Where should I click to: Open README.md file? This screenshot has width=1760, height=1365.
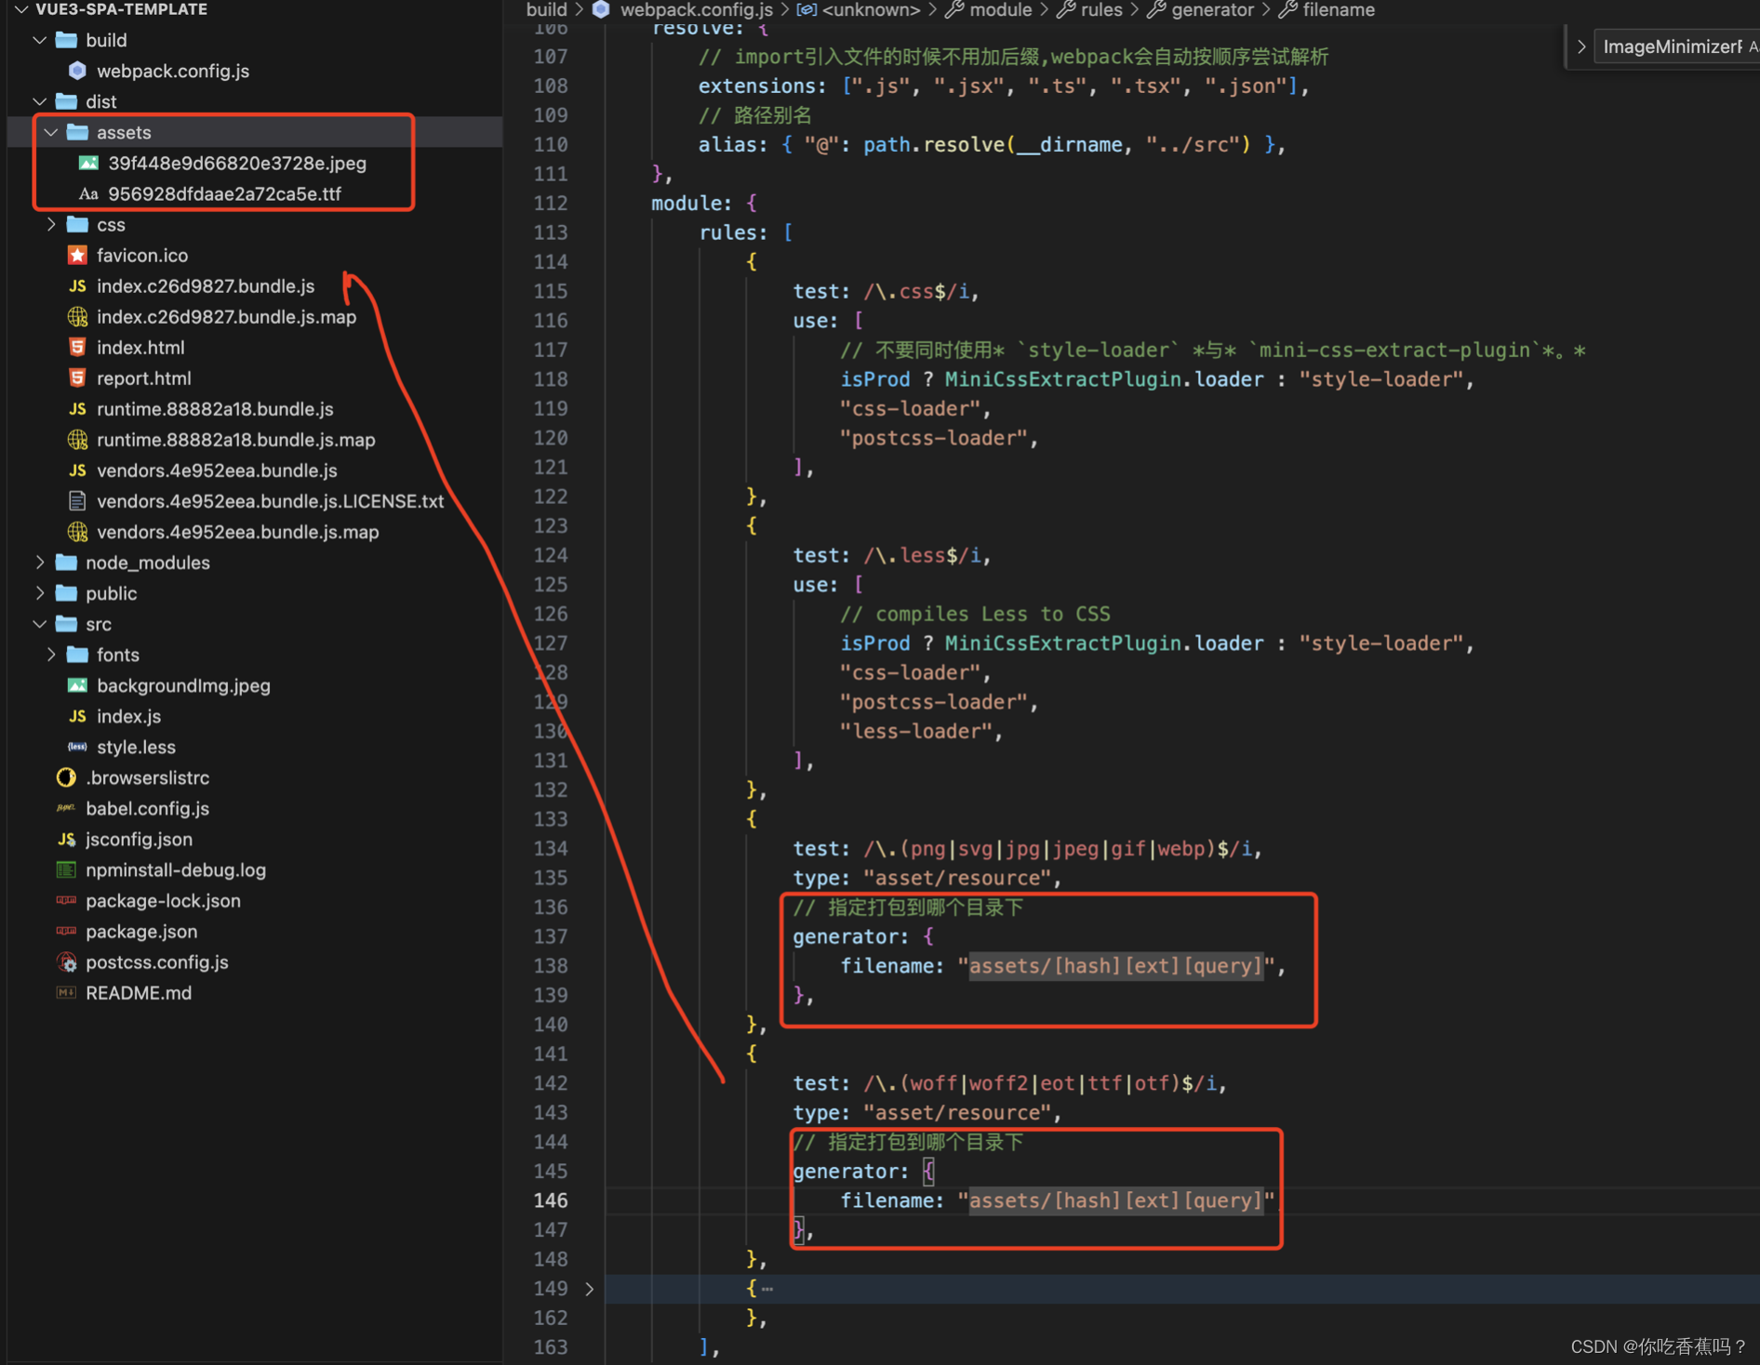[x=139, y=992]
